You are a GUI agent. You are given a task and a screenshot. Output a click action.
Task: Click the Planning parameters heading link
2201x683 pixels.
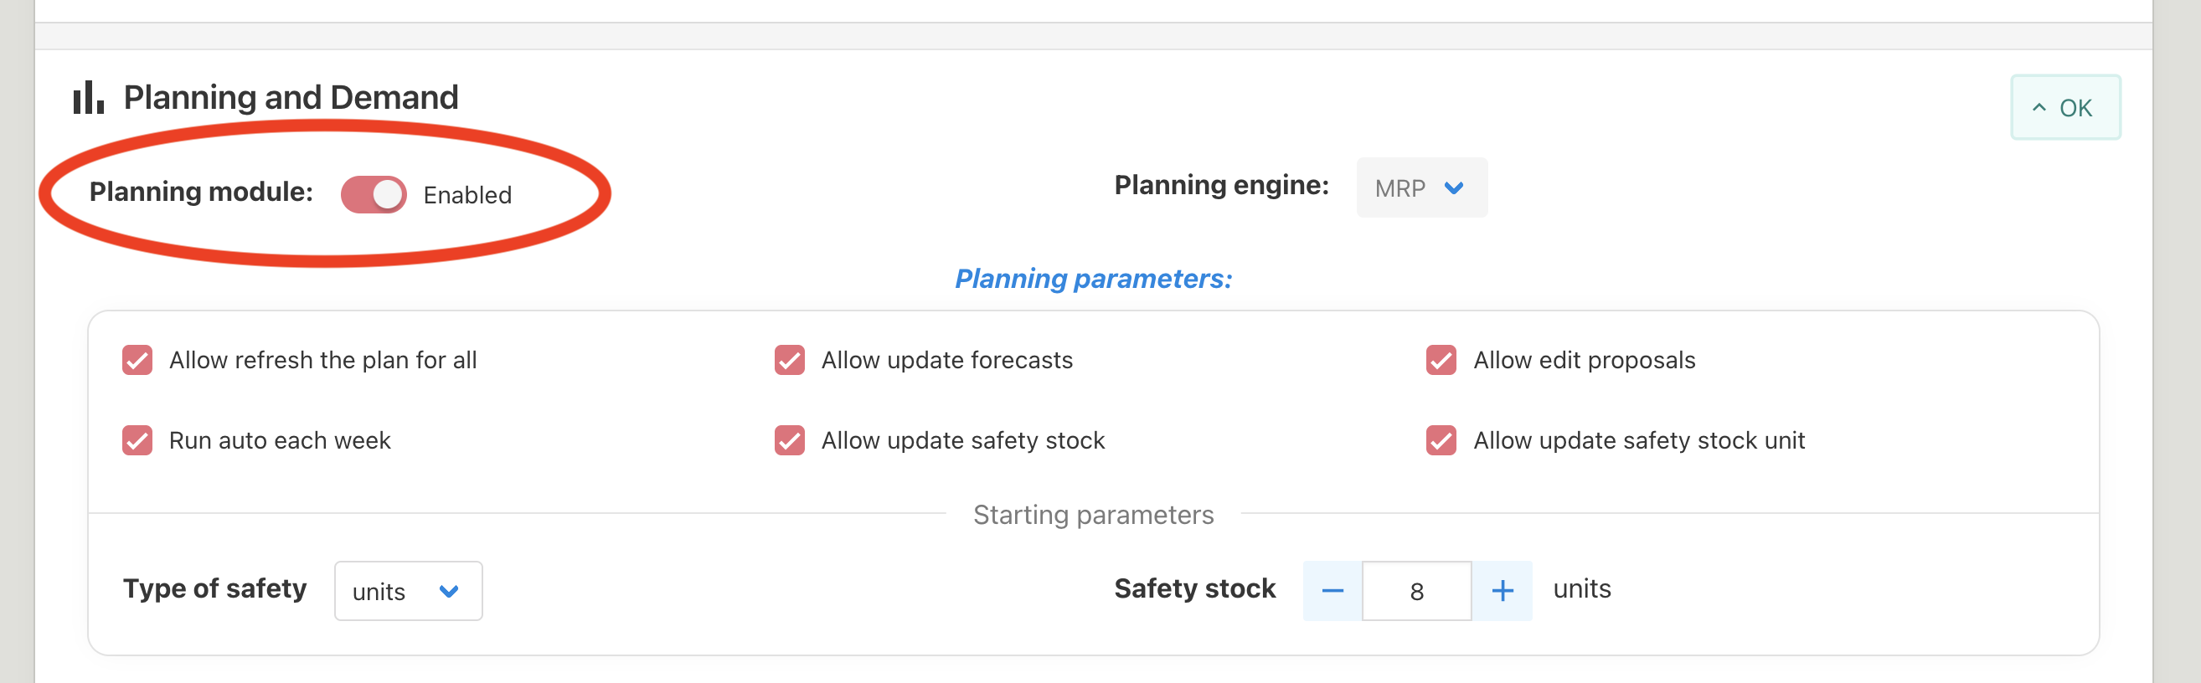(x=1093, y=279)
